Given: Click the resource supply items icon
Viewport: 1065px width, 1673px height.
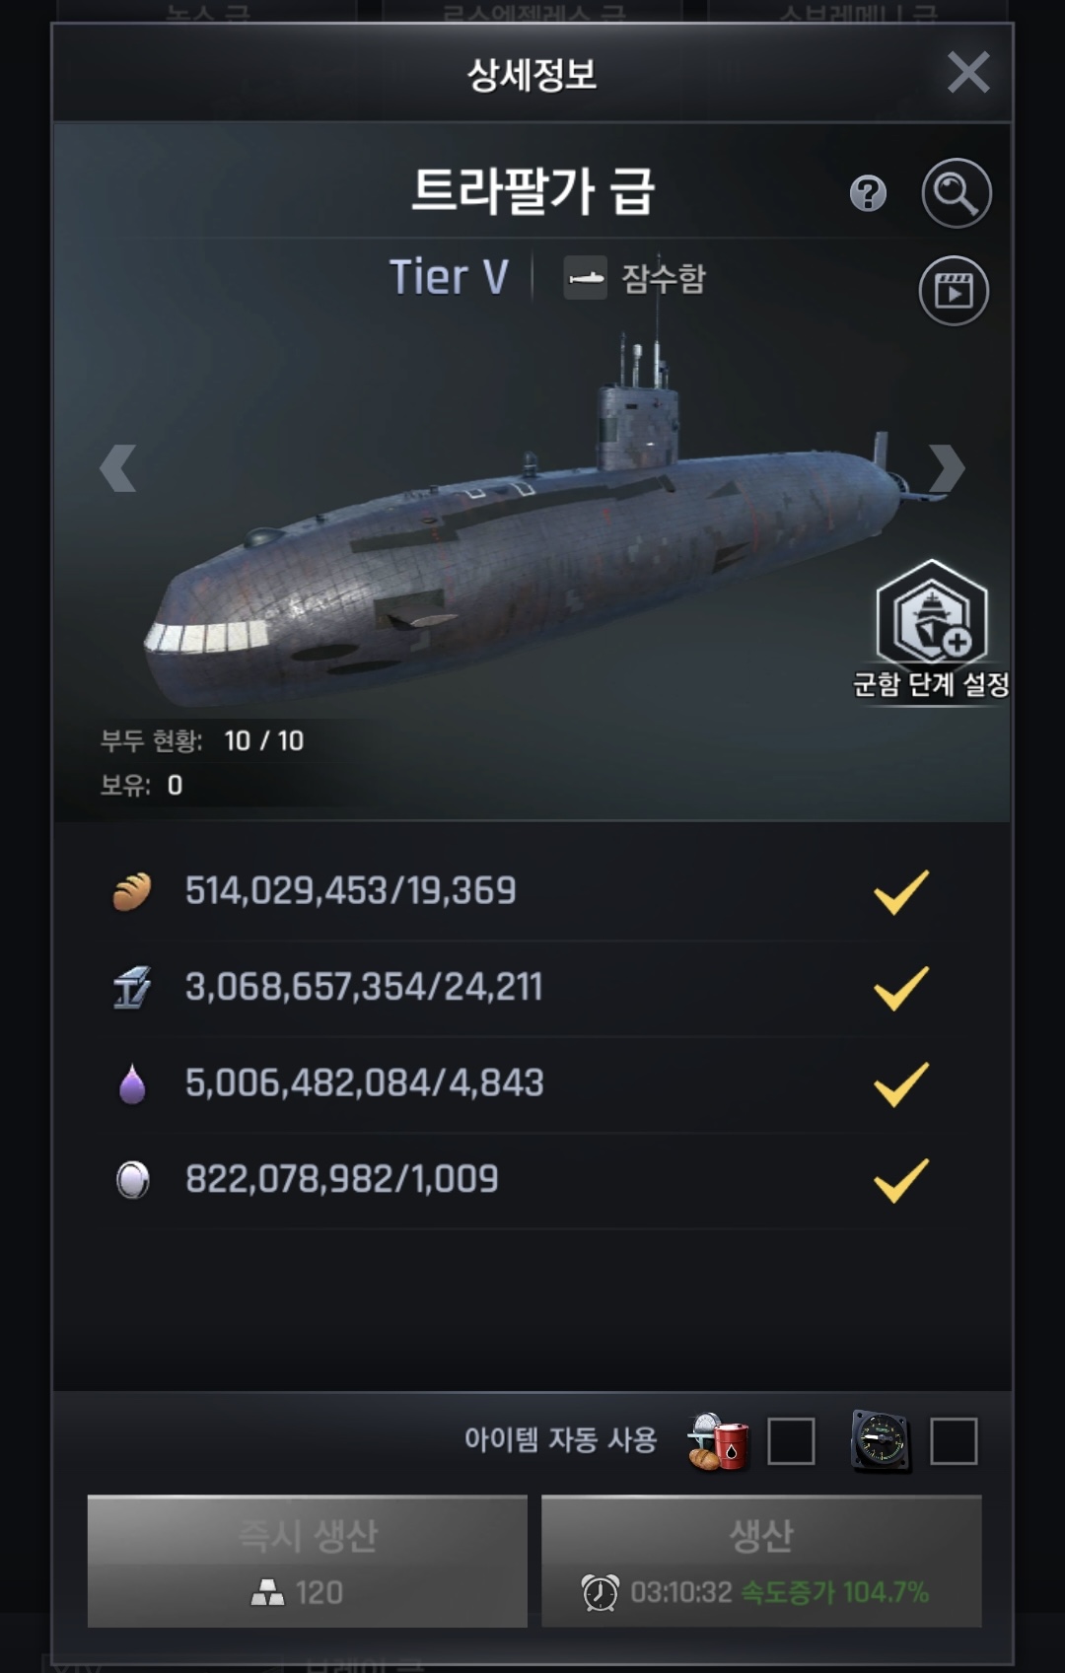Looking at the screenshot, I should click(718, 1441).
